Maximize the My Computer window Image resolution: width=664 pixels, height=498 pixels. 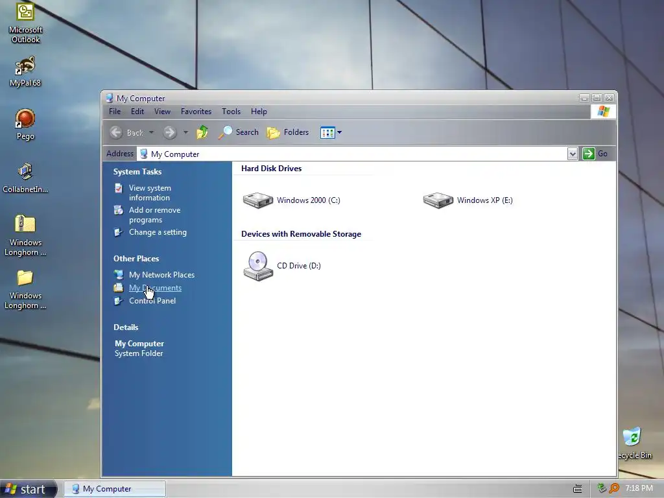click(x=597, y=98)
